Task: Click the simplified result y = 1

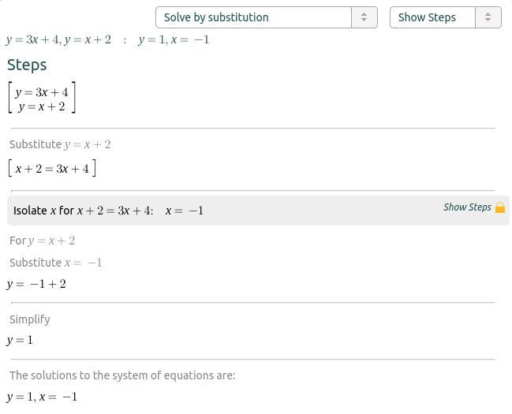Action: coord(21,340)
